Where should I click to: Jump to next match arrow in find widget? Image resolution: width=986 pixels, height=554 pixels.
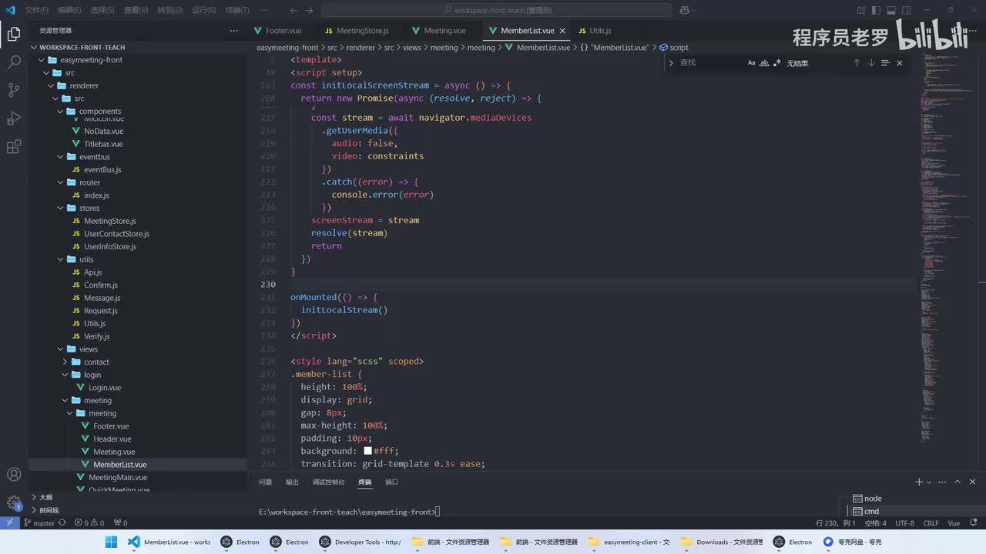[x=870, y=63]
